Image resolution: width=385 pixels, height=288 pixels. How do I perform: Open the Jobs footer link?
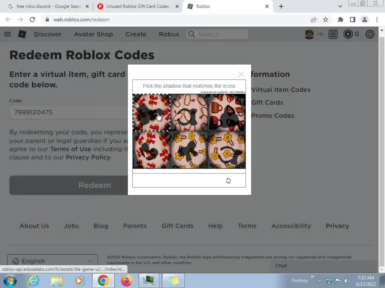click(x=71, y=226)
